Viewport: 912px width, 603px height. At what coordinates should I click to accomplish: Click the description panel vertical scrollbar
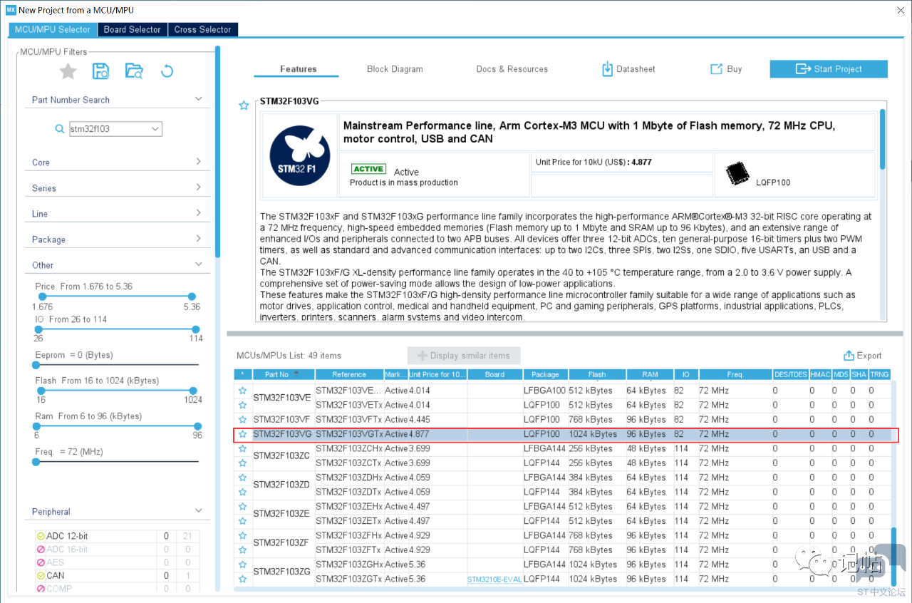click(883, 139)
